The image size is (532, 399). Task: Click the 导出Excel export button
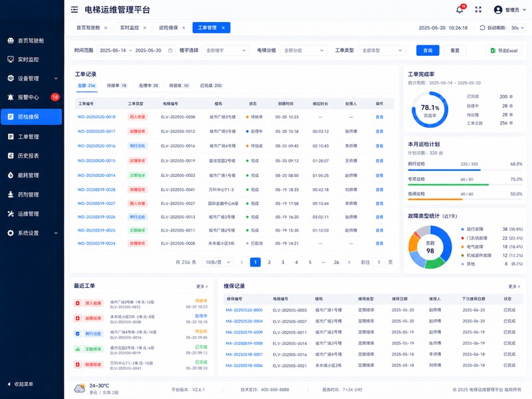pos(504,51)
